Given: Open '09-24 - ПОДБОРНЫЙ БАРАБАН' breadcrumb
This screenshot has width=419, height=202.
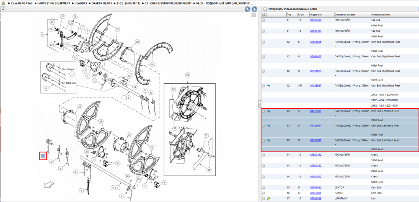Looking at the screenshot, I should click(225, 3).
